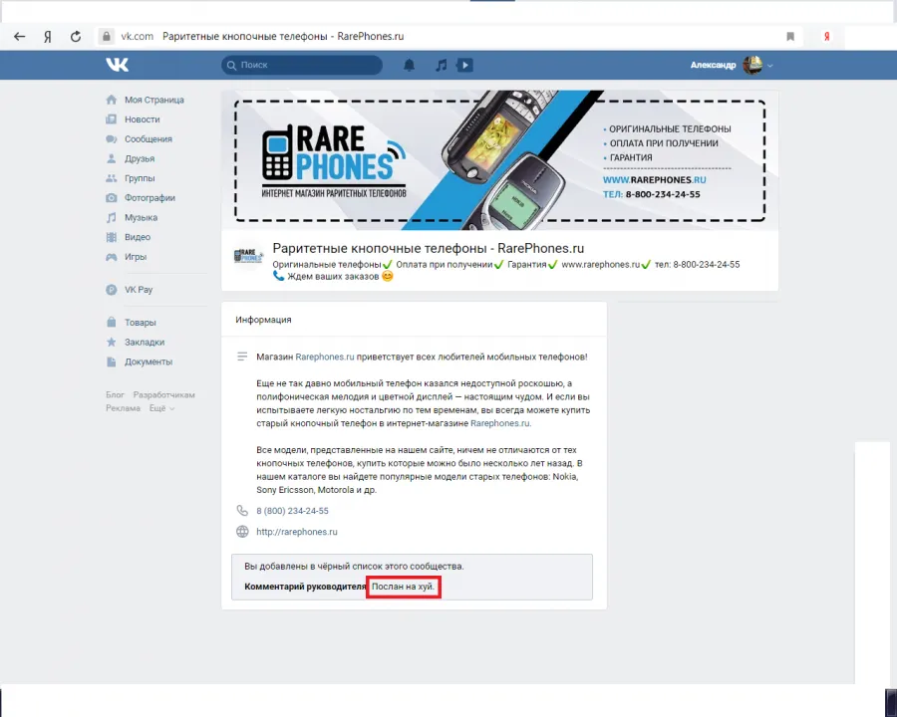Open notifications bell in VK header
Screen dimensions: 897x717
(409, 65)
